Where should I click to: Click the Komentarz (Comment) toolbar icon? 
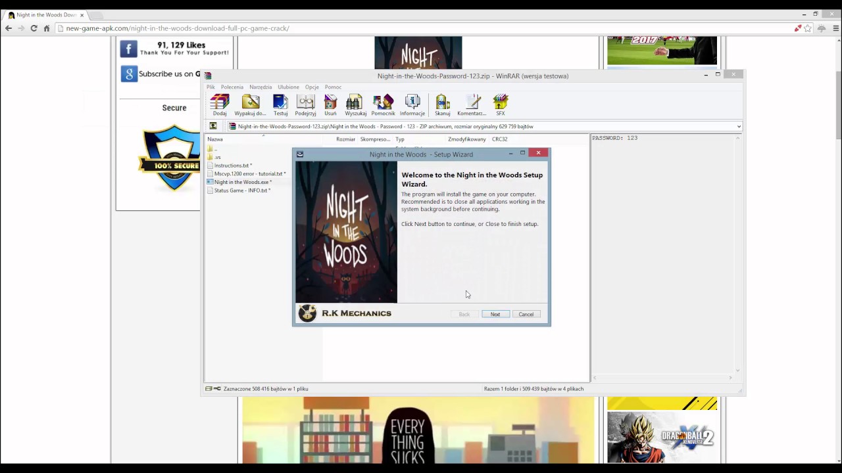coord(472,105)
